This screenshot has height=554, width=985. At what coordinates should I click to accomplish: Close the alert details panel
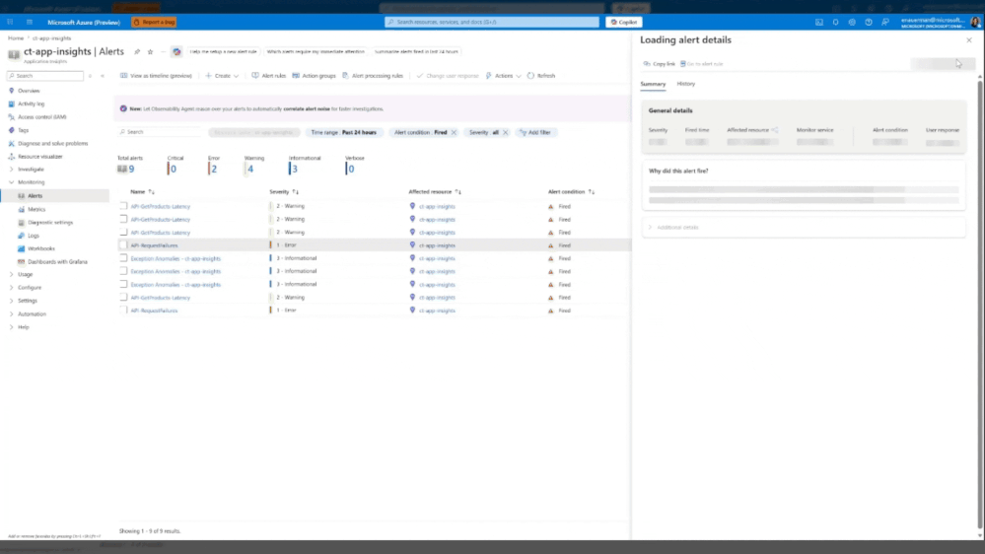pos(968,40)
